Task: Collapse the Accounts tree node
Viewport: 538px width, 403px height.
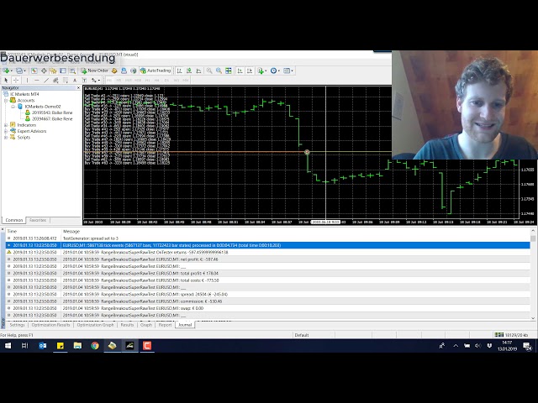Action: [4, 100]
